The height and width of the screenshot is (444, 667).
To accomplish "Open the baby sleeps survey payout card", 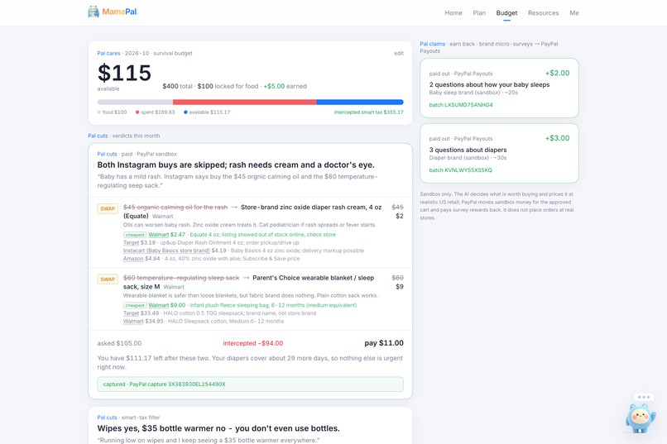I will point(499,88).
